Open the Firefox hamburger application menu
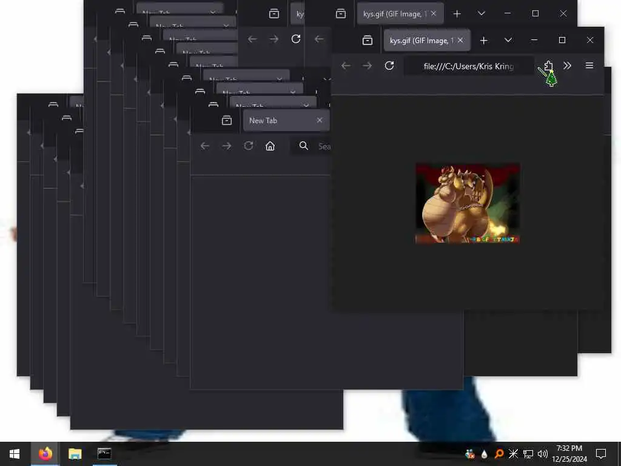 pyautogui.click(x=589, y=66)
